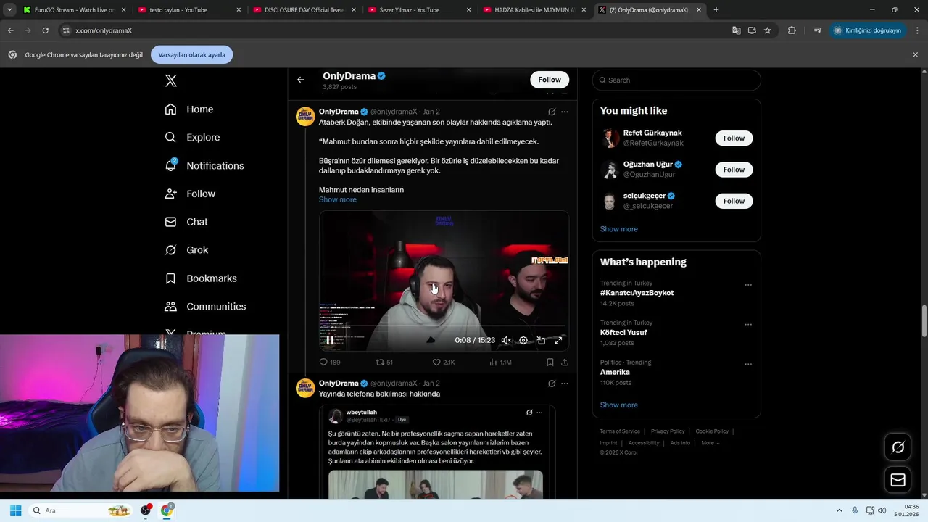Open the X logo home link
The image size is (928, 522).
tap(171, 80)
